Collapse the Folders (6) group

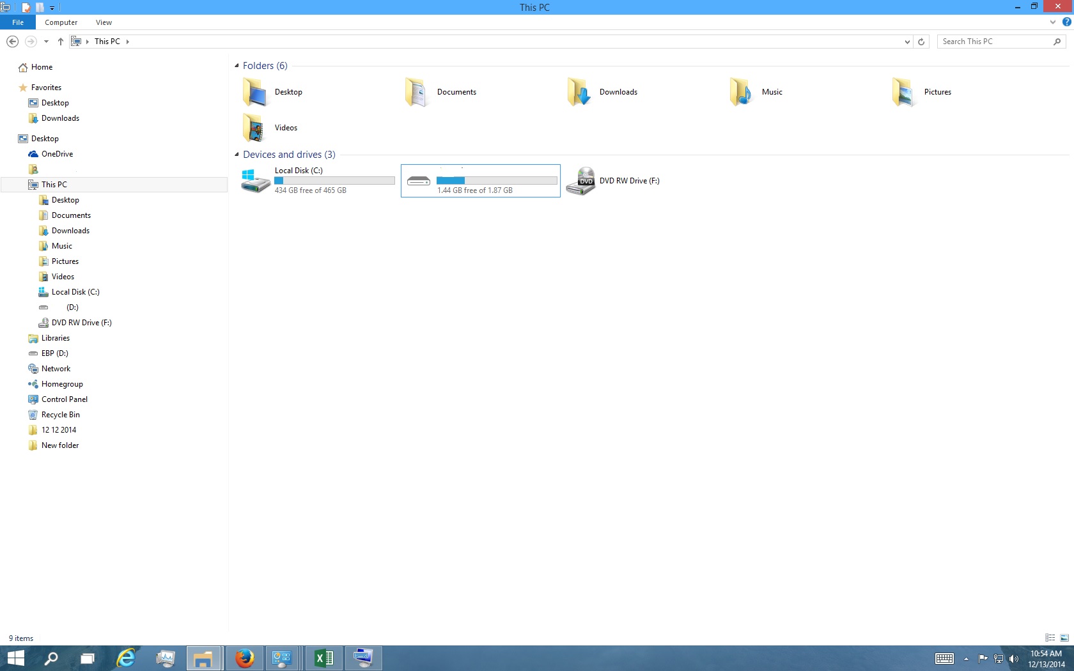237,66
